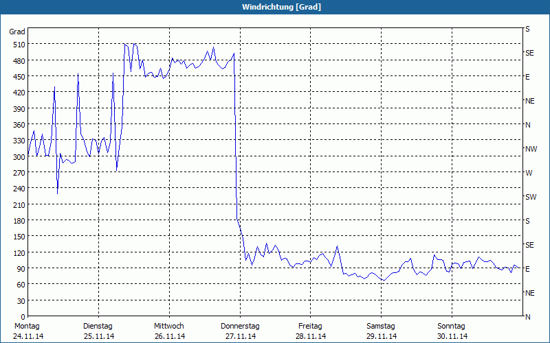Image resolution: width=550 pixels, height=343 pixels.
Task: Select the Sonntag 30.11.14 date label
Action: coord(452,331)
